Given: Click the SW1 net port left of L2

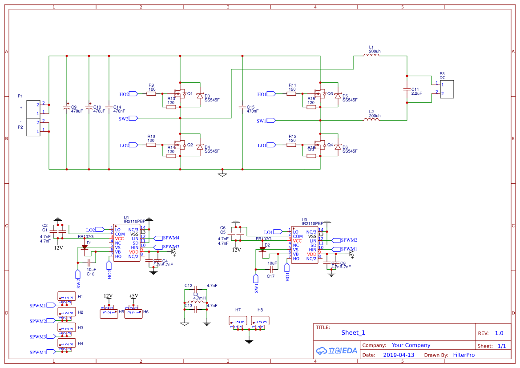Looking at the screenshot, I should pos(271,121).
